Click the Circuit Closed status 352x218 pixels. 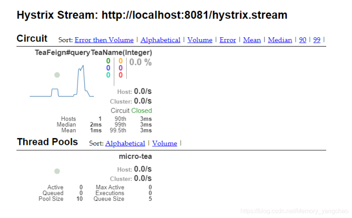pos(131,111)
